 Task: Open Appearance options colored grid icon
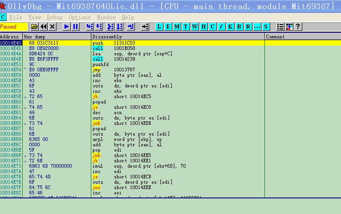(289, 27)
